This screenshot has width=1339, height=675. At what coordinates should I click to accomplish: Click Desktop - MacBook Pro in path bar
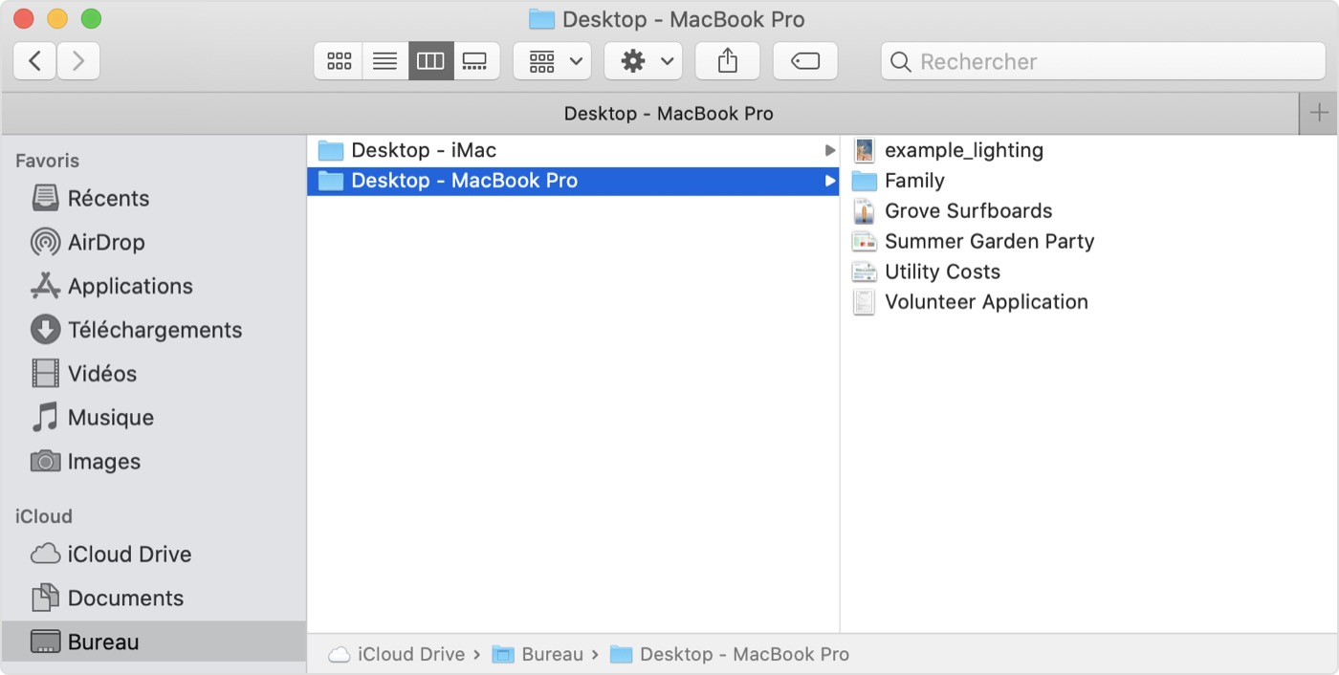pos(729,654)
